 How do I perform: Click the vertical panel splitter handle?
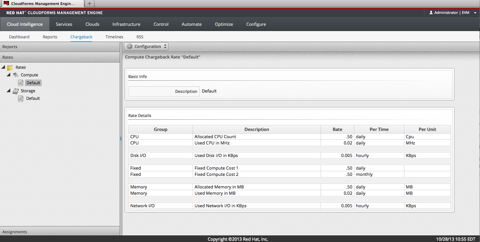pyautogui.click(x=121, y=139)
